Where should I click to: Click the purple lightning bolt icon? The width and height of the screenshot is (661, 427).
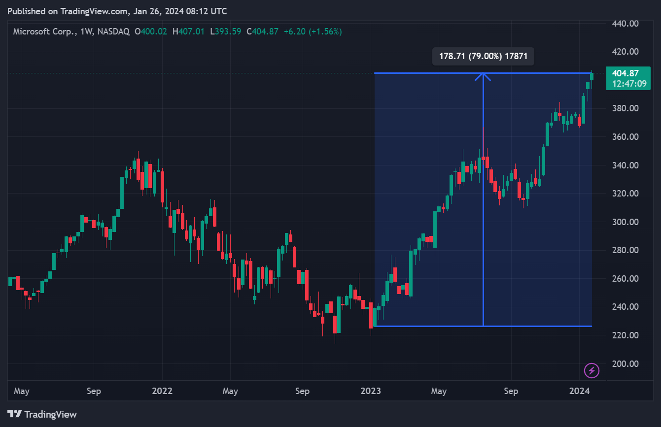[591, 370]
